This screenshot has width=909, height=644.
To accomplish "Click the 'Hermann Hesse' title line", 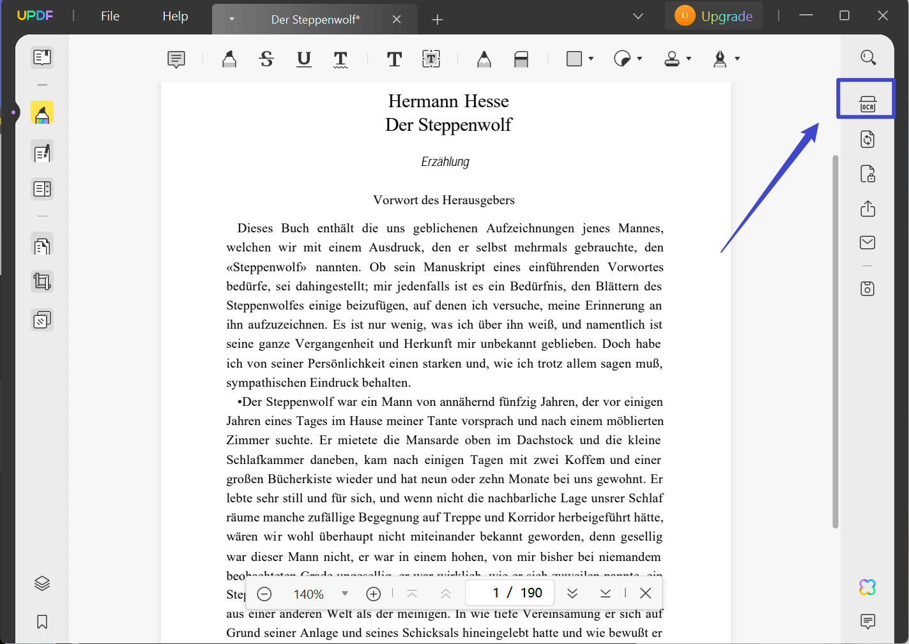I will 448,101.
